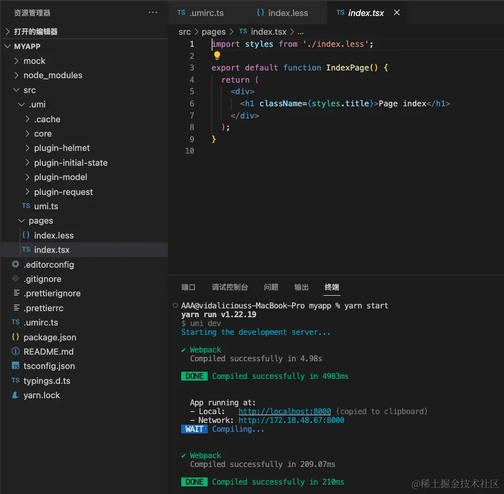Expand the core folder

click(x=28, y=134)
